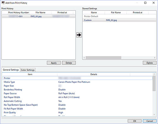Click the Roll Paper (Auto) value
The width and height of the screenshot is (158, 124).
(66, 93)
